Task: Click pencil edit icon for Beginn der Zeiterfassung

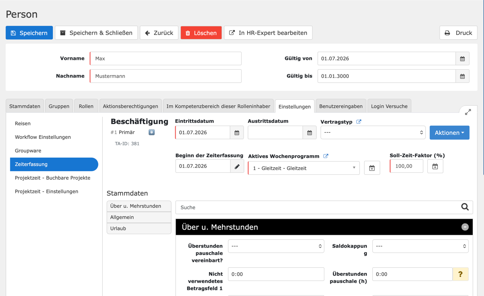Action: pos(237,166)
